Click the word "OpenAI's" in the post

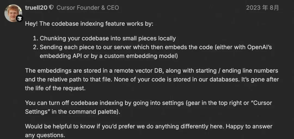click(259, 47)
